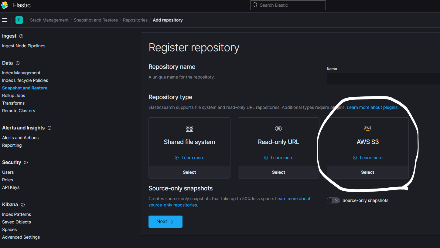The width and height of the screenshot is (440, 248).
Task: Click the repository Name input field
Action: 383,79
